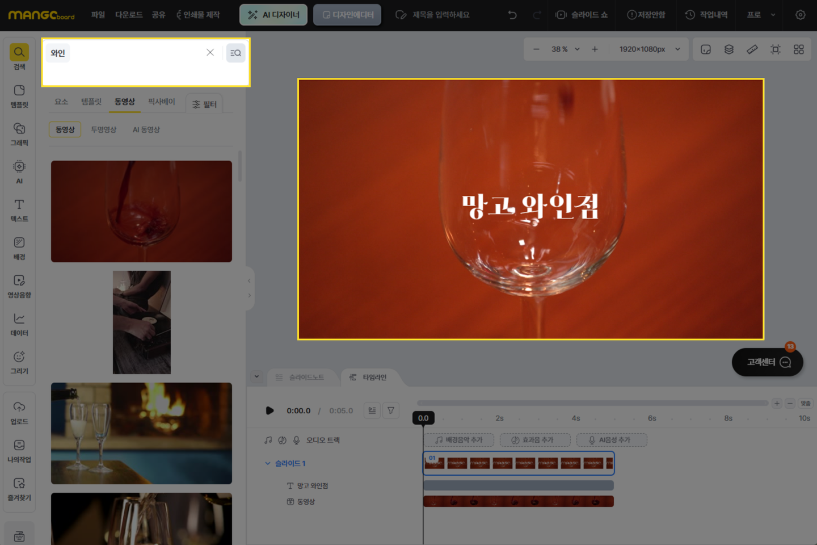Open the 배경 background panel
This screenshot has height=545, width=817.
[19, 248]
